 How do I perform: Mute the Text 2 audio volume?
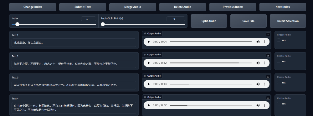(258, 63)
